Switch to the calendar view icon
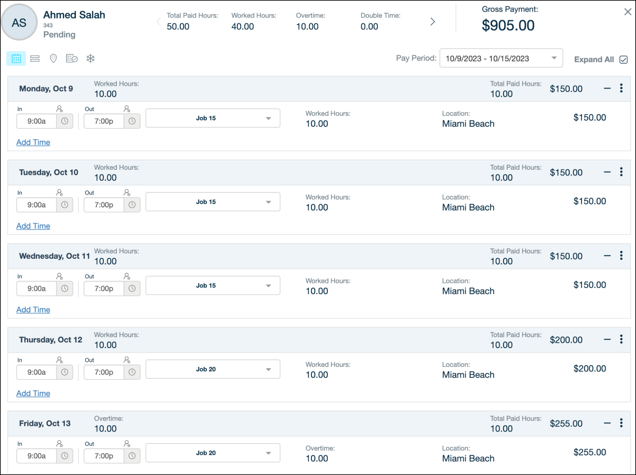 point(16,58)
